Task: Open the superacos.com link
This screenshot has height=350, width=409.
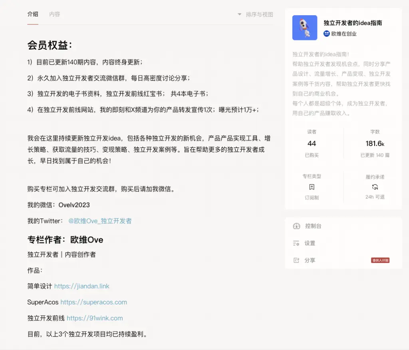Action: coord(93,302)
